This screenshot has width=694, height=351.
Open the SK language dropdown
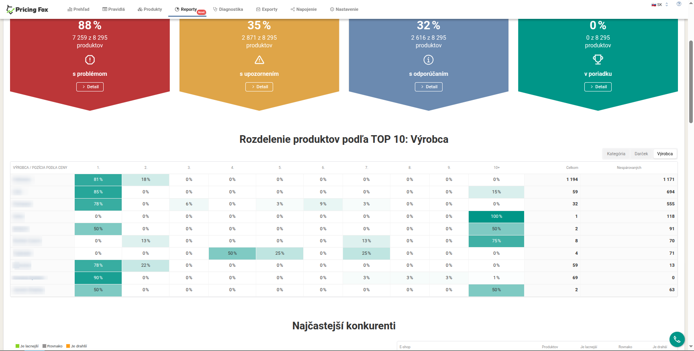(x=660, y=5)
